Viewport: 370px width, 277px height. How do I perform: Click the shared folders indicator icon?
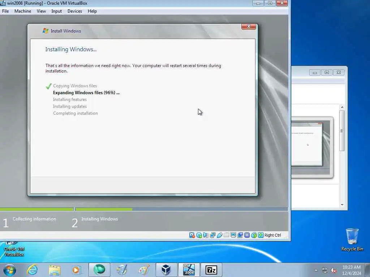point(226,235)
